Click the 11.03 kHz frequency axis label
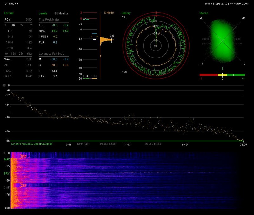Image resolution: width=254 pixels, height=215 pixels. click(x=127, y=144)
